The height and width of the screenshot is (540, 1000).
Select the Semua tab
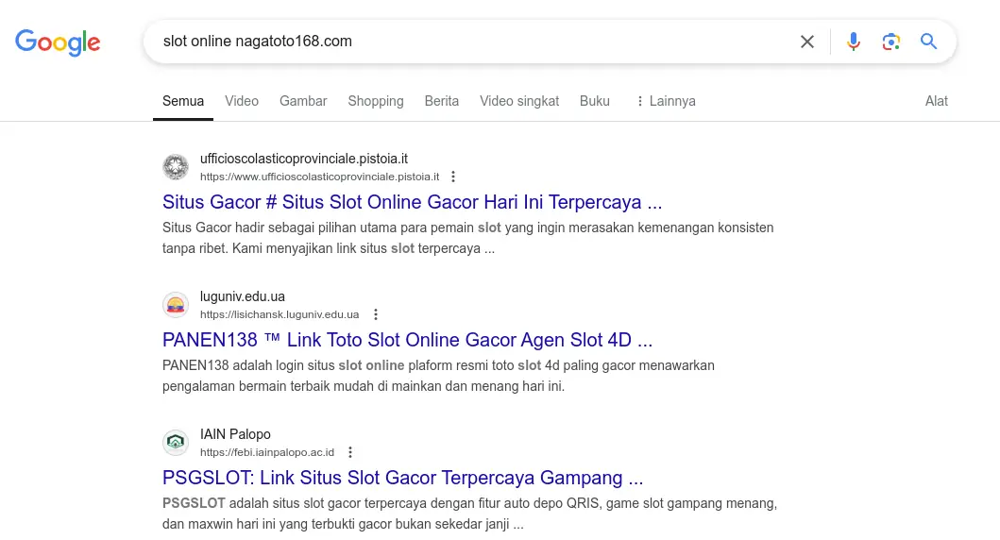[x=183, y=101]
